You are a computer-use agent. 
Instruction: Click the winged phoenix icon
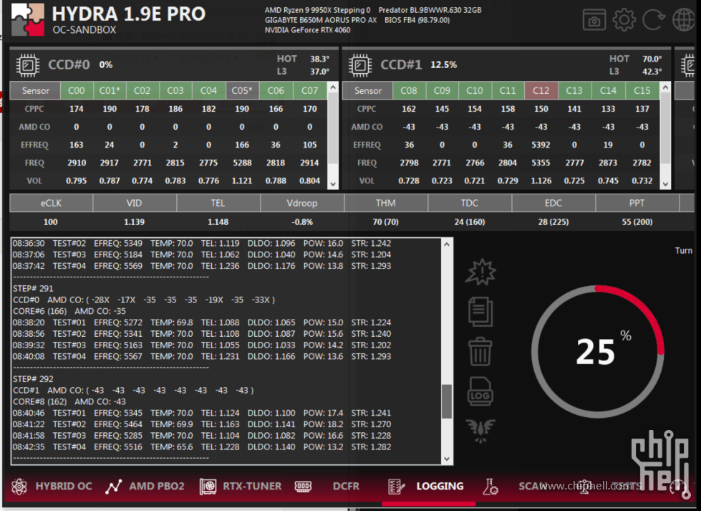tap(480, 431)
